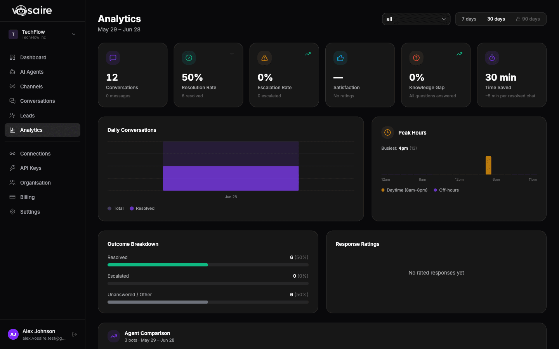559x349 pixels.
Task: Expand the TechFlow workspace switcher
Action: coord(74,34)
